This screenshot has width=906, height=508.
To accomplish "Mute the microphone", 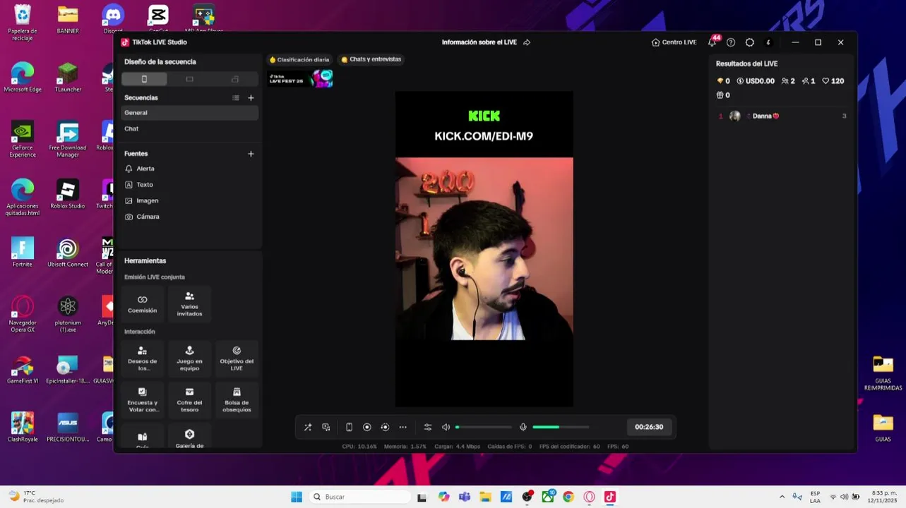I will coord(523,427).
